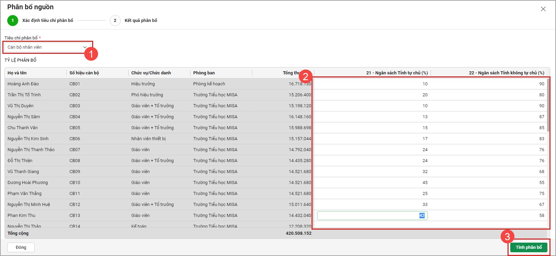This screenshot has height=256, width=556.
Task: Click the Đóng button
Action: coord(21,247)
